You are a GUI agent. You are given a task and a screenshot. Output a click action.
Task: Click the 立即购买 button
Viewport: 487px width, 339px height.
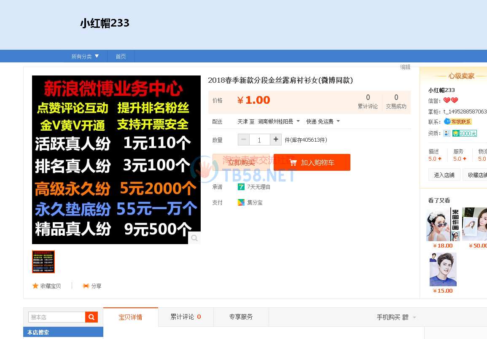coord(241,162)
